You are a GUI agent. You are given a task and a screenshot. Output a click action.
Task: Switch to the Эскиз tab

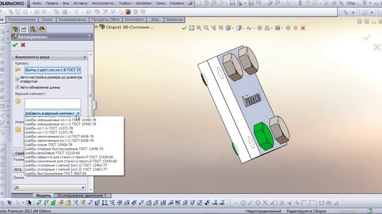(x=47, y=20)
